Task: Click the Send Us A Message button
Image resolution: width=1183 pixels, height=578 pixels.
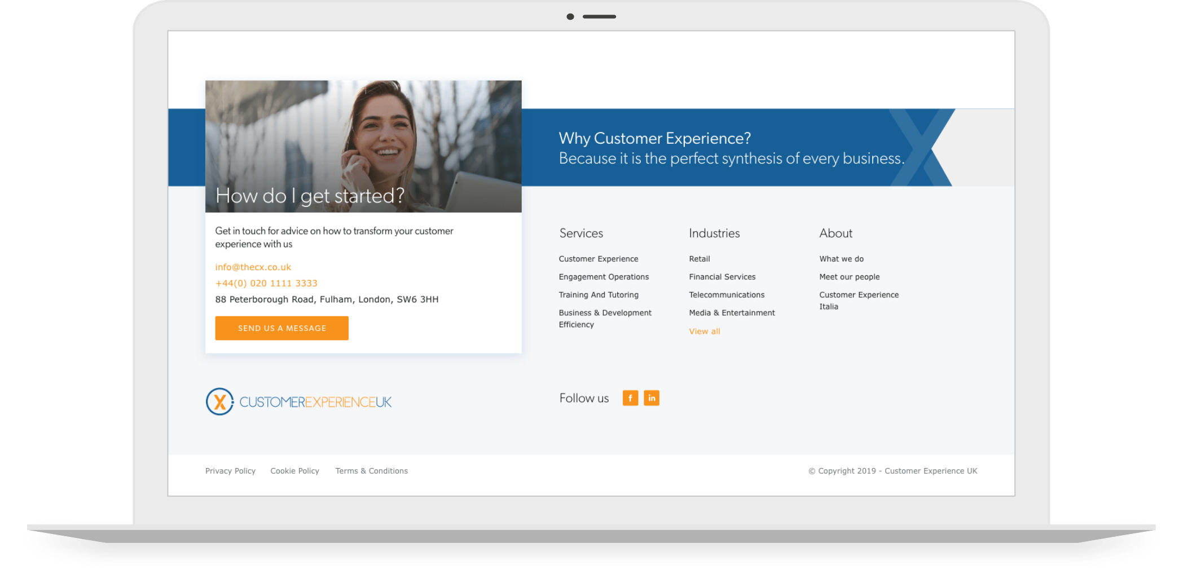Action: coord(282,328)
